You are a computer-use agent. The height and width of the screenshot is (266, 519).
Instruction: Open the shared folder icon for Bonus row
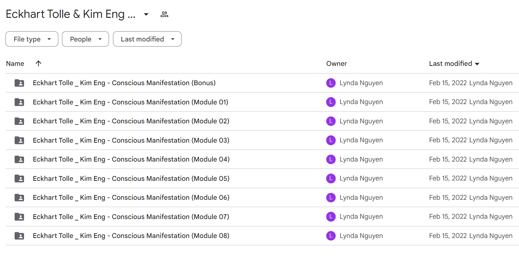pyautogui.click(x=19, y=83)
